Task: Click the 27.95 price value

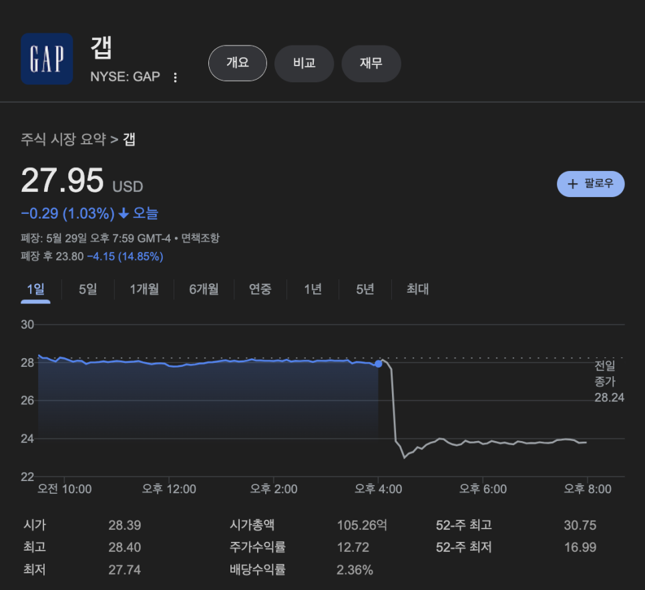Action: (x=62, y=180)
